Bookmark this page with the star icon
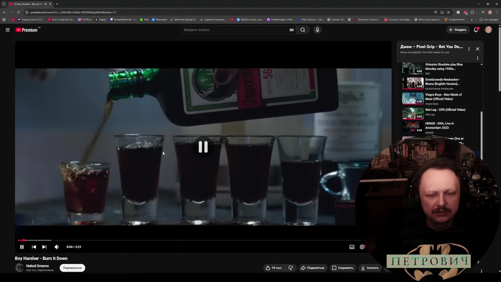The image size is (501, 282). (x=449, y=12)
